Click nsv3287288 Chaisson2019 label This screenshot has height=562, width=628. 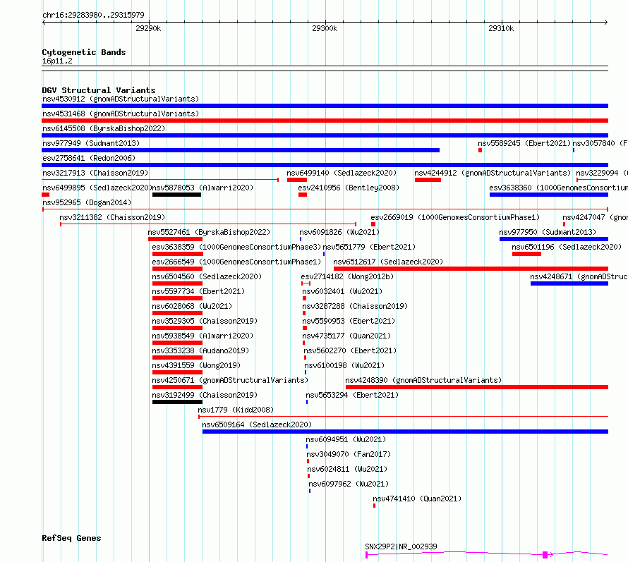(x=355, y=306)
